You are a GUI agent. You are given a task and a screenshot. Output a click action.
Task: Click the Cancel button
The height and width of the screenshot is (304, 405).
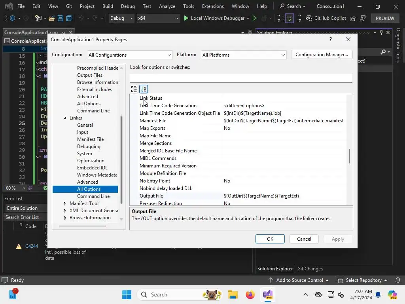tap(304, 239)
